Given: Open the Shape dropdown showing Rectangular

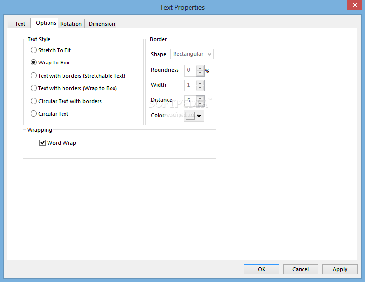Looking at the screenshot, I should click(192, 54).
